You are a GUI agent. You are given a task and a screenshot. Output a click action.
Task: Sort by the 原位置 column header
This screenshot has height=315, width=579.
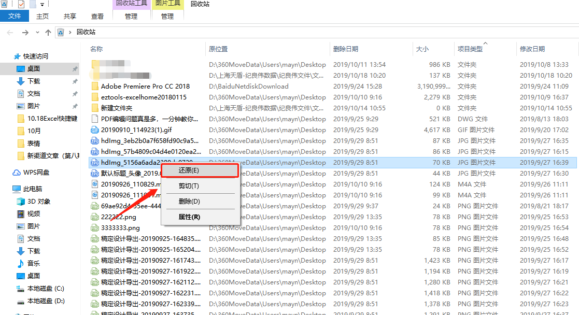[218, 49]
